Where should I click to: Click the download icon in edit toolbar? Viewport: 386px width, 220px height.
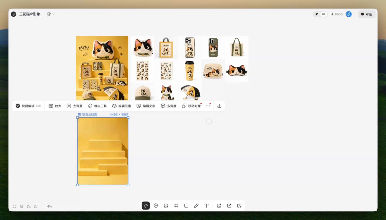[x=219, y=106]
